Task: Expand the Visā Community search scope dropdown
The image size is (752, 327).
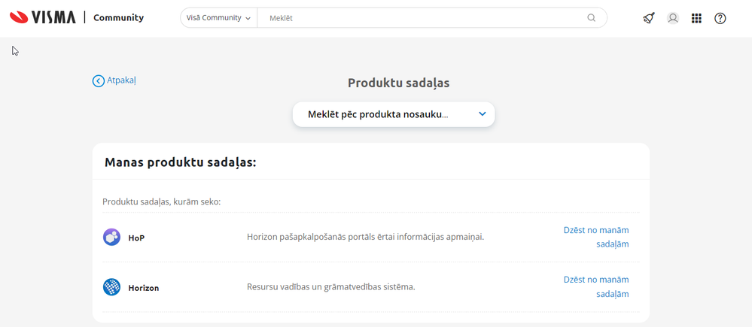Action: (x=219, y=18)
